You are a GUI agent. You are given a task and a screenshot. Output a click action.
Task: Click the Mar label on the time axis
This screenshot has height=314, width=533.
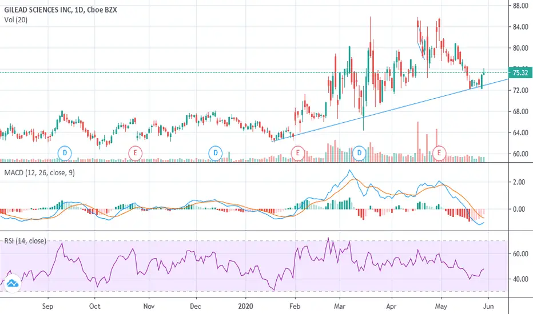point(340,306)
